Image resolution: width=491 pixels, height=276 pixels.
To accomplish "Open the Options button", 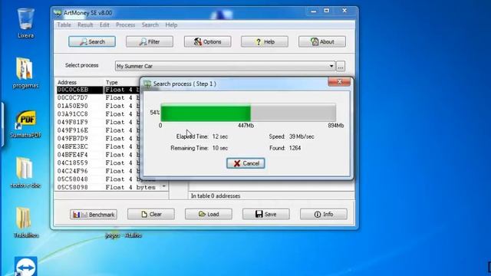I will tap(207, 41).
